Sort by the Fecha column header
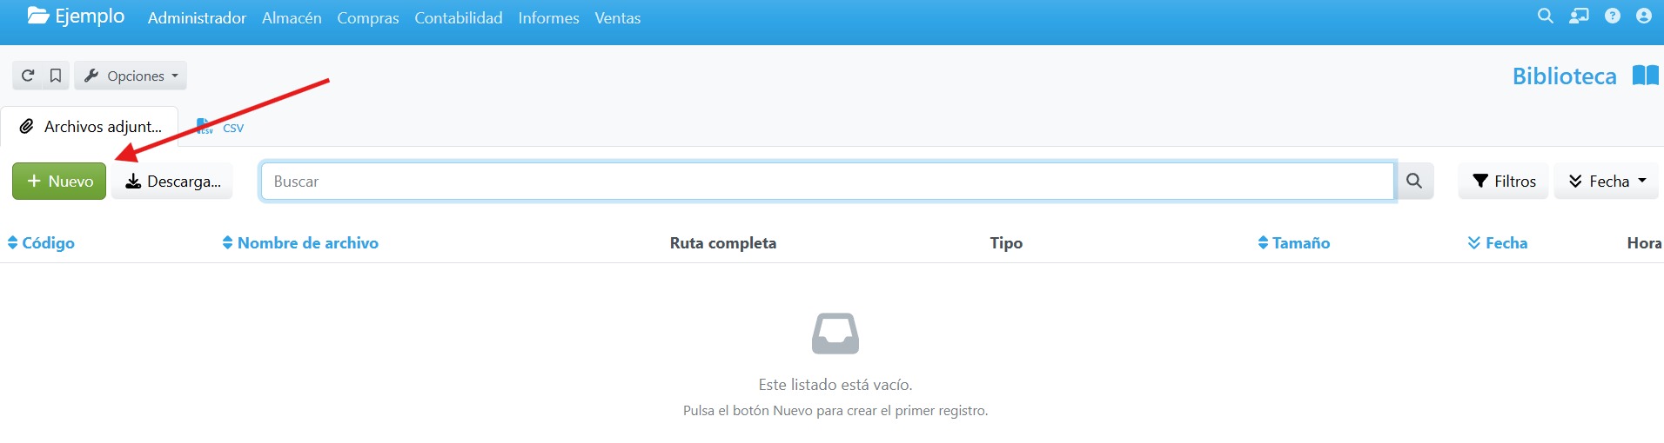This screenshot has height=443, width=1664. (x=1498, y=243)
